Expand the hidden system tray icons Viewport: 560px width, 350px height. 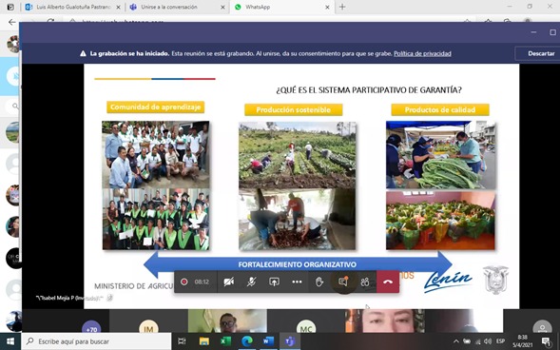456,341
